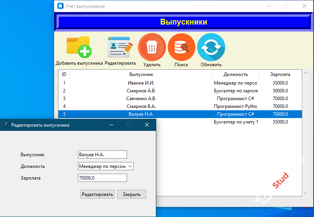Viewport: 314px width, 217px height.
Task: Click the feather icon in the edit dialog title
Action: click(x=6, y=125)
